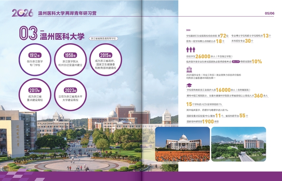
Task: Click the text 创办浙江医学专门学校
Action: click(35, 63)
